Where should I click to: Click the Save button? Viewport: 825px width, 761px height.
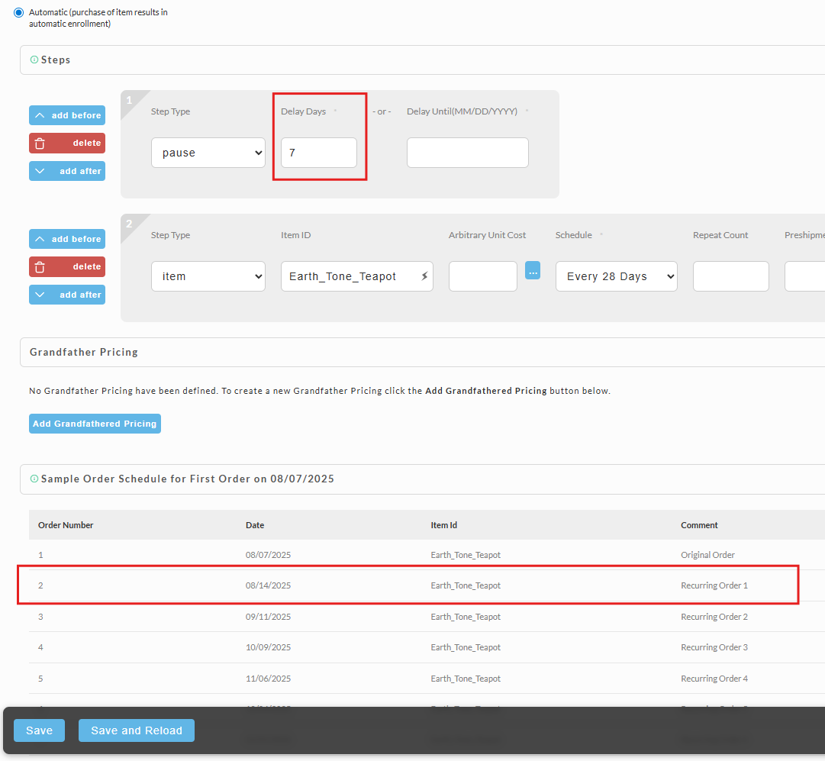pyautogui.click(x=40, y=730)
